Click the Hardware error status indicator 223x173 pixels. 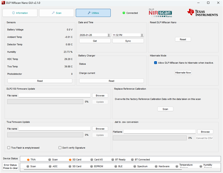pos(156,166)
